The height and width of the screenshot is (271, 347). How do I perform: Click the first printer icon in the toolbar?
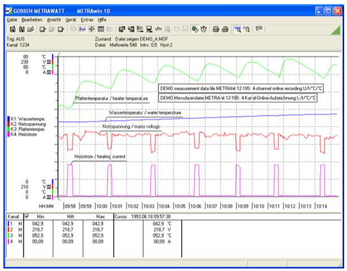coord(216,29)
